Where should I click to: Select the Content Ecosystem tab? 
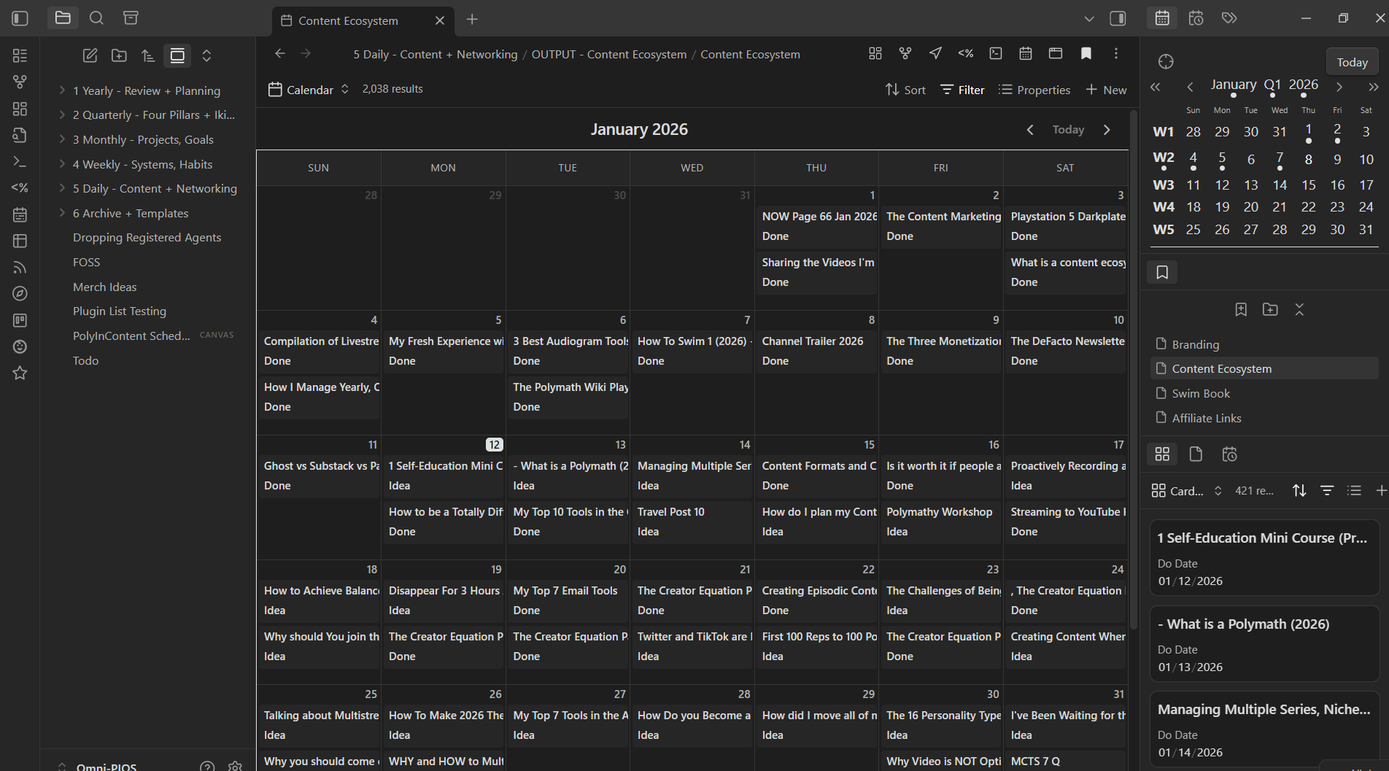click(x=349, y=20)
